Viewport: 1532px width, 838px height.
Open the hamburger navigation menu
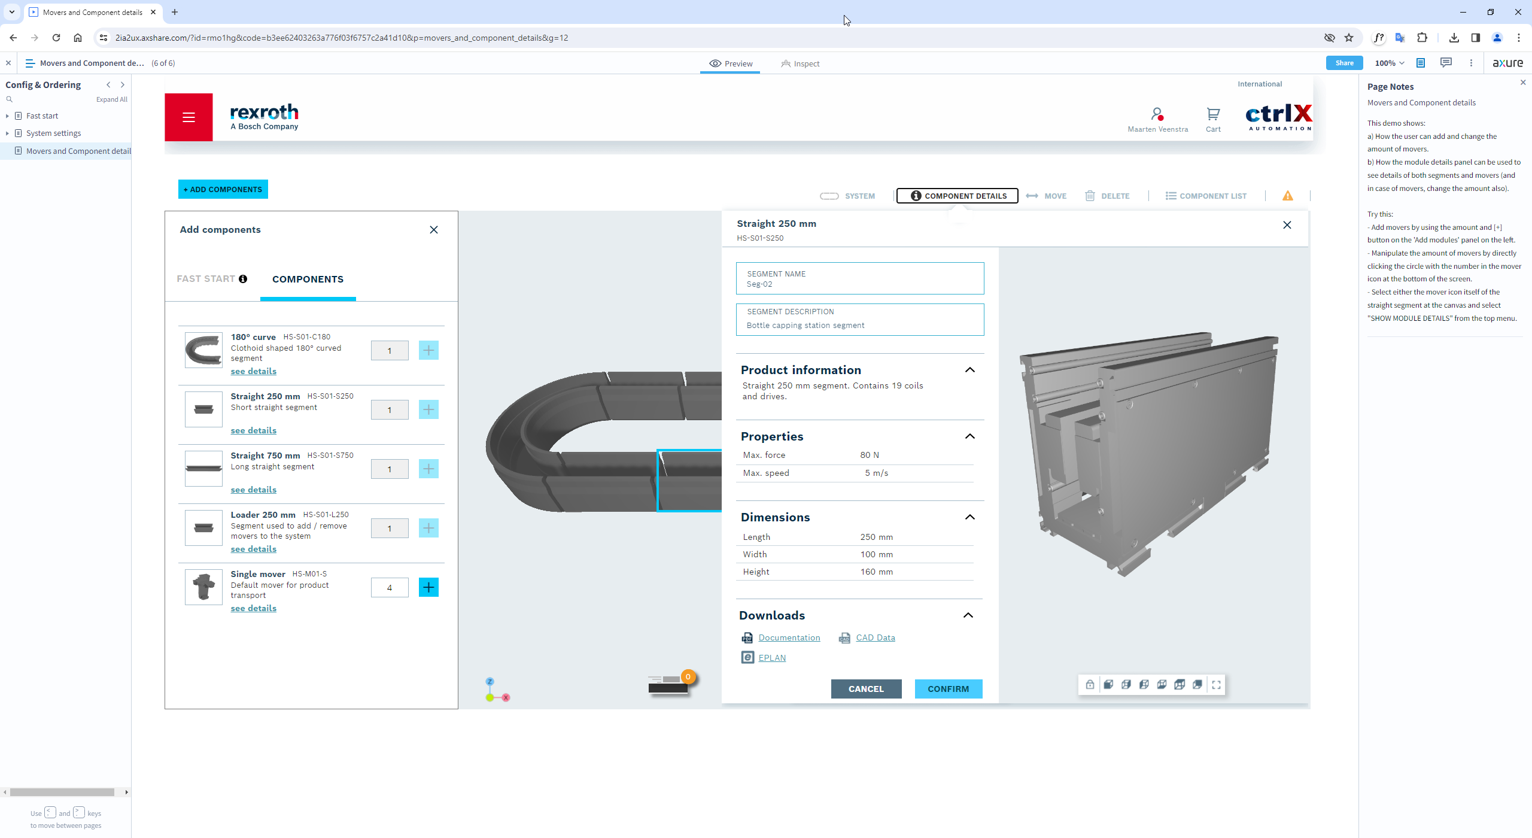click(x=189, y=117)
